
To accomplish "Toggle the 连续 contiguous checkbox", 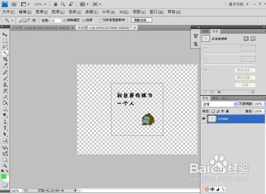I will click(x=84, y=20).
